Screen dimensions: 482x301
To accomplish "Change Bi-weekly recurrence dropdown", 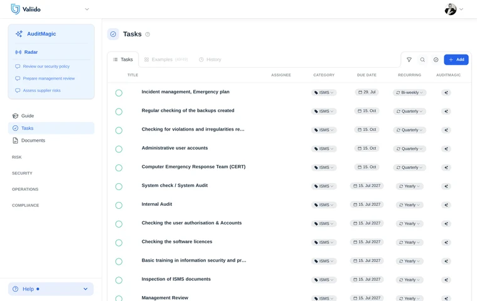I will 409,92.
